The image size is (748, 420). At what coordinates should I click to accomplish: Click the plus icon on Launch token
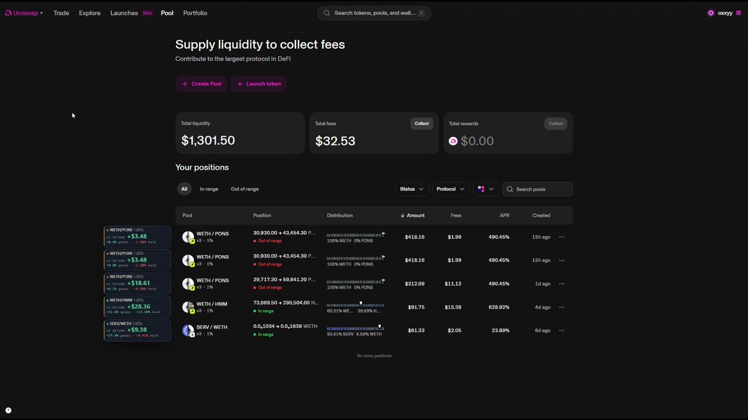pos(240,84)
